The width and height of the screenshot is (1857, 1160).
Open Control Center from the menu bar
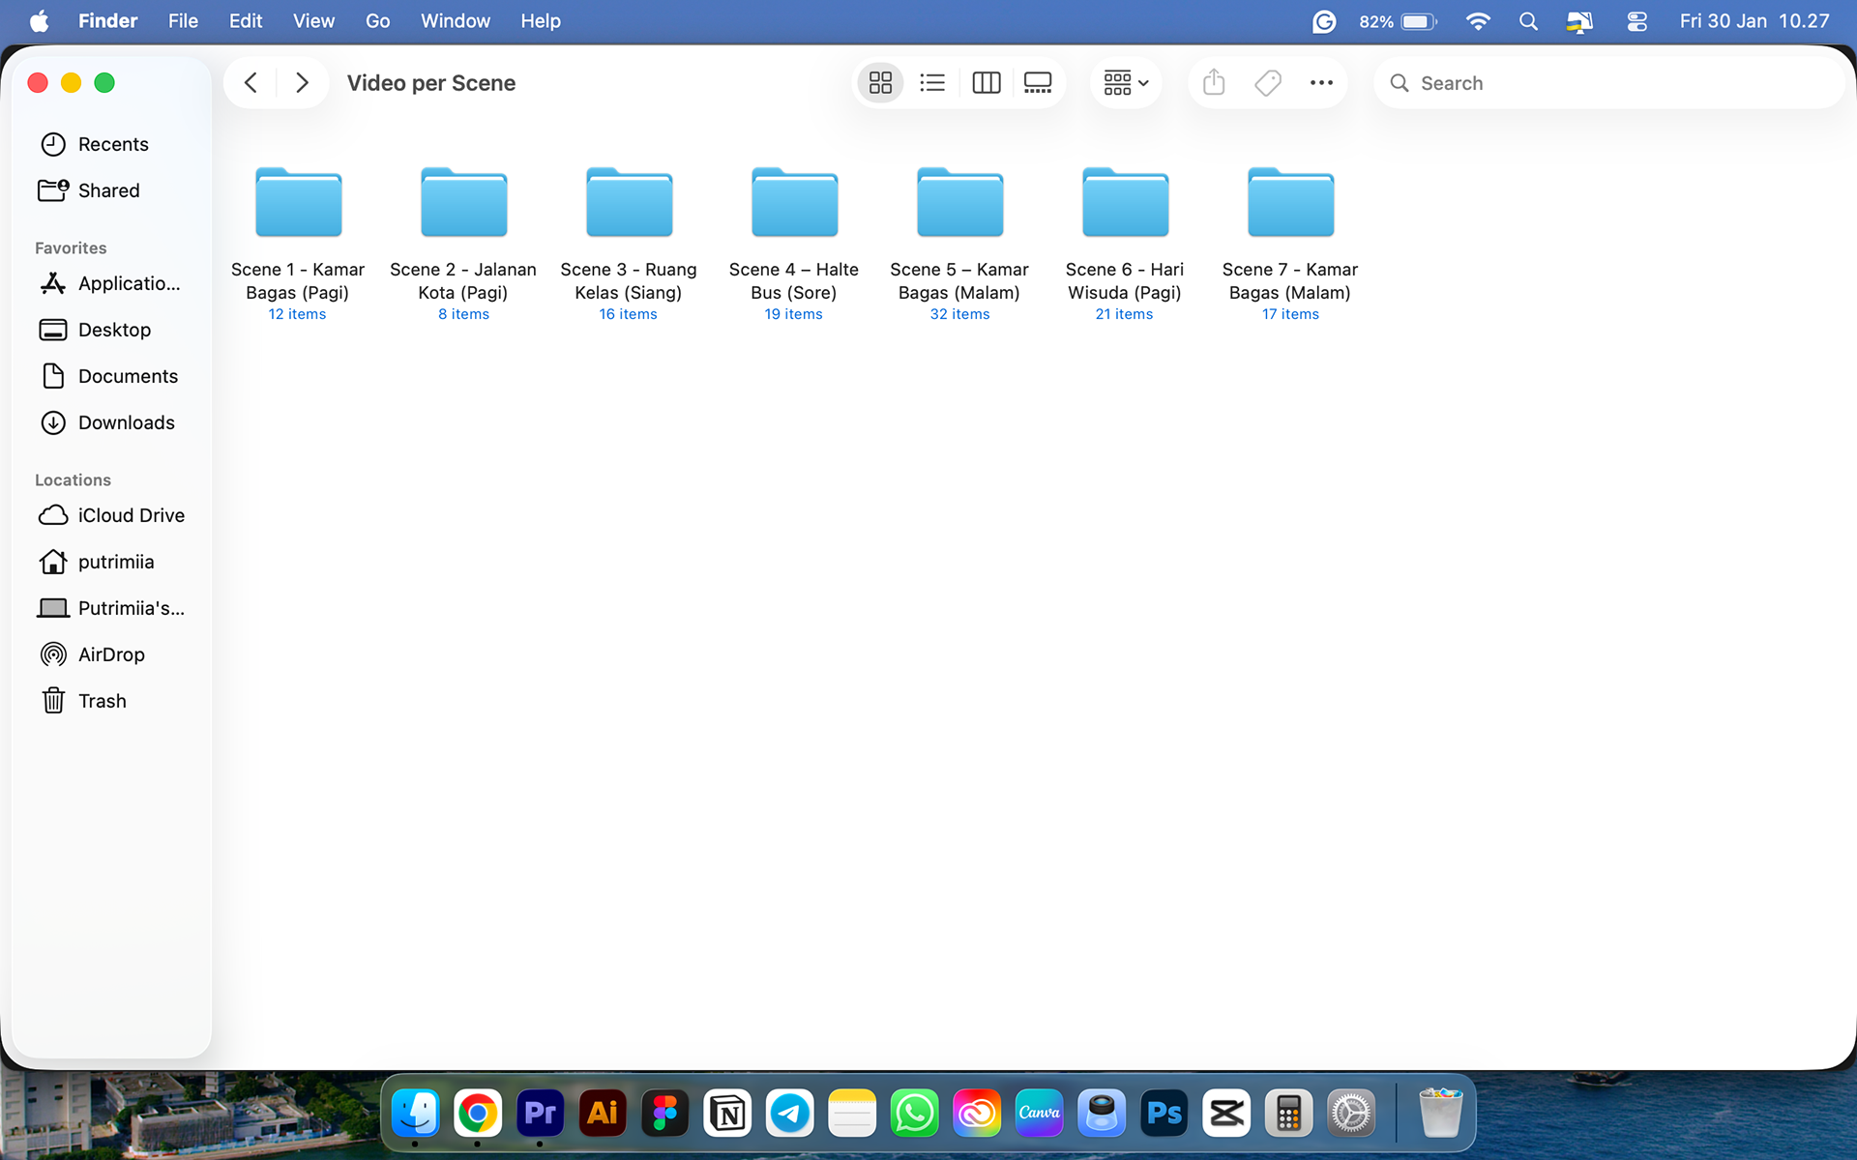point(1636,21)
